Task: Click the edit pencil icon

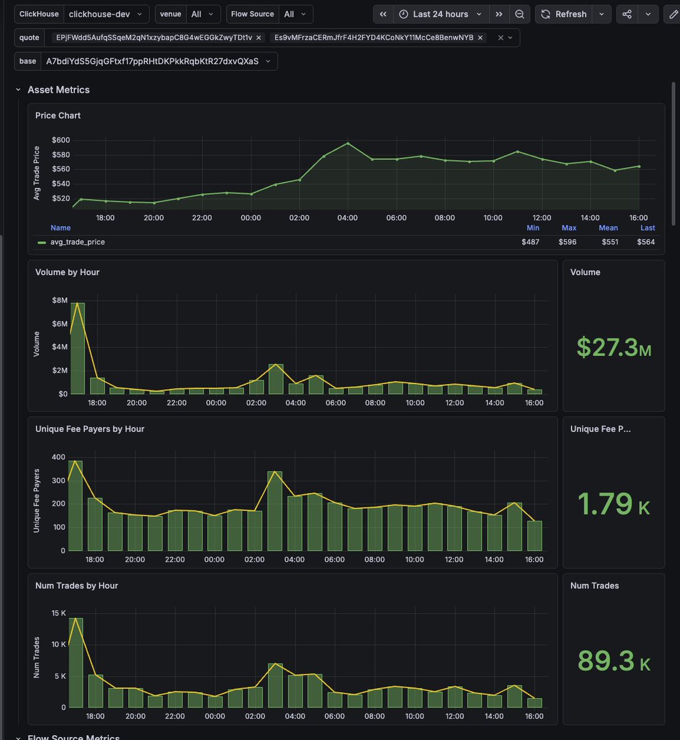Action: 672,14
